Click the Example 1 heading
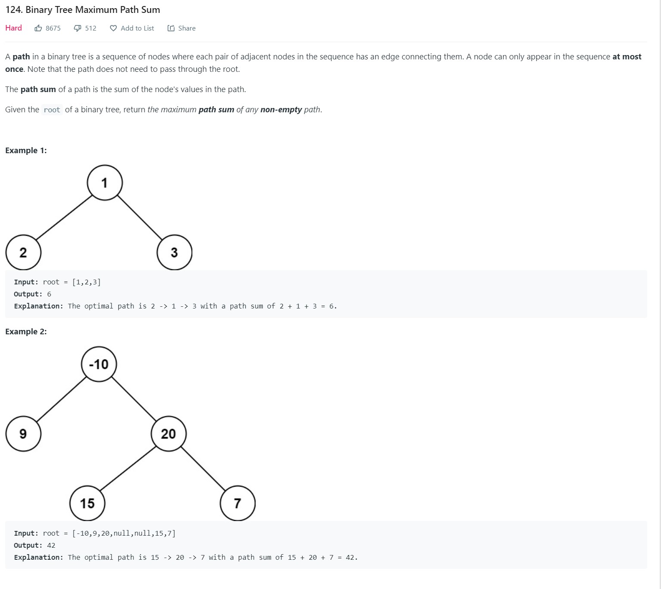The height and width of the screenshot is (589, 661). [x=26, y=151]
